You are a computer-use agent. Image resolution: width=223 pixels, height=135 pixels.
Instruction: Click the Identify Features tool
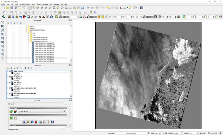click(88, 8)
